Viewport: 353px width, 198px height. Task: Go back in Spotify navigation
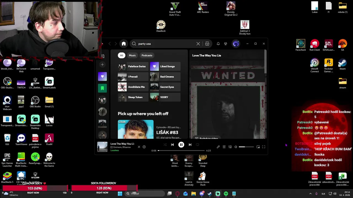pos(109,44)
